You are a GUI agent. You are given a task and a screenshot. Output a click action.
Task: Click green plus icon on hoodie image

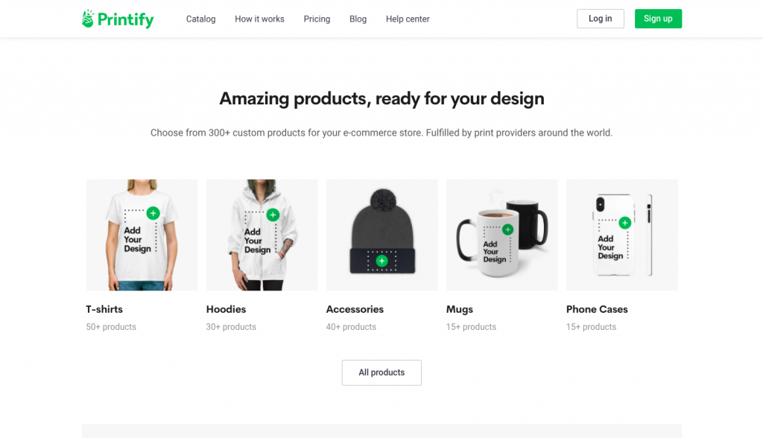pyautogui.click(x=273, y=215)
